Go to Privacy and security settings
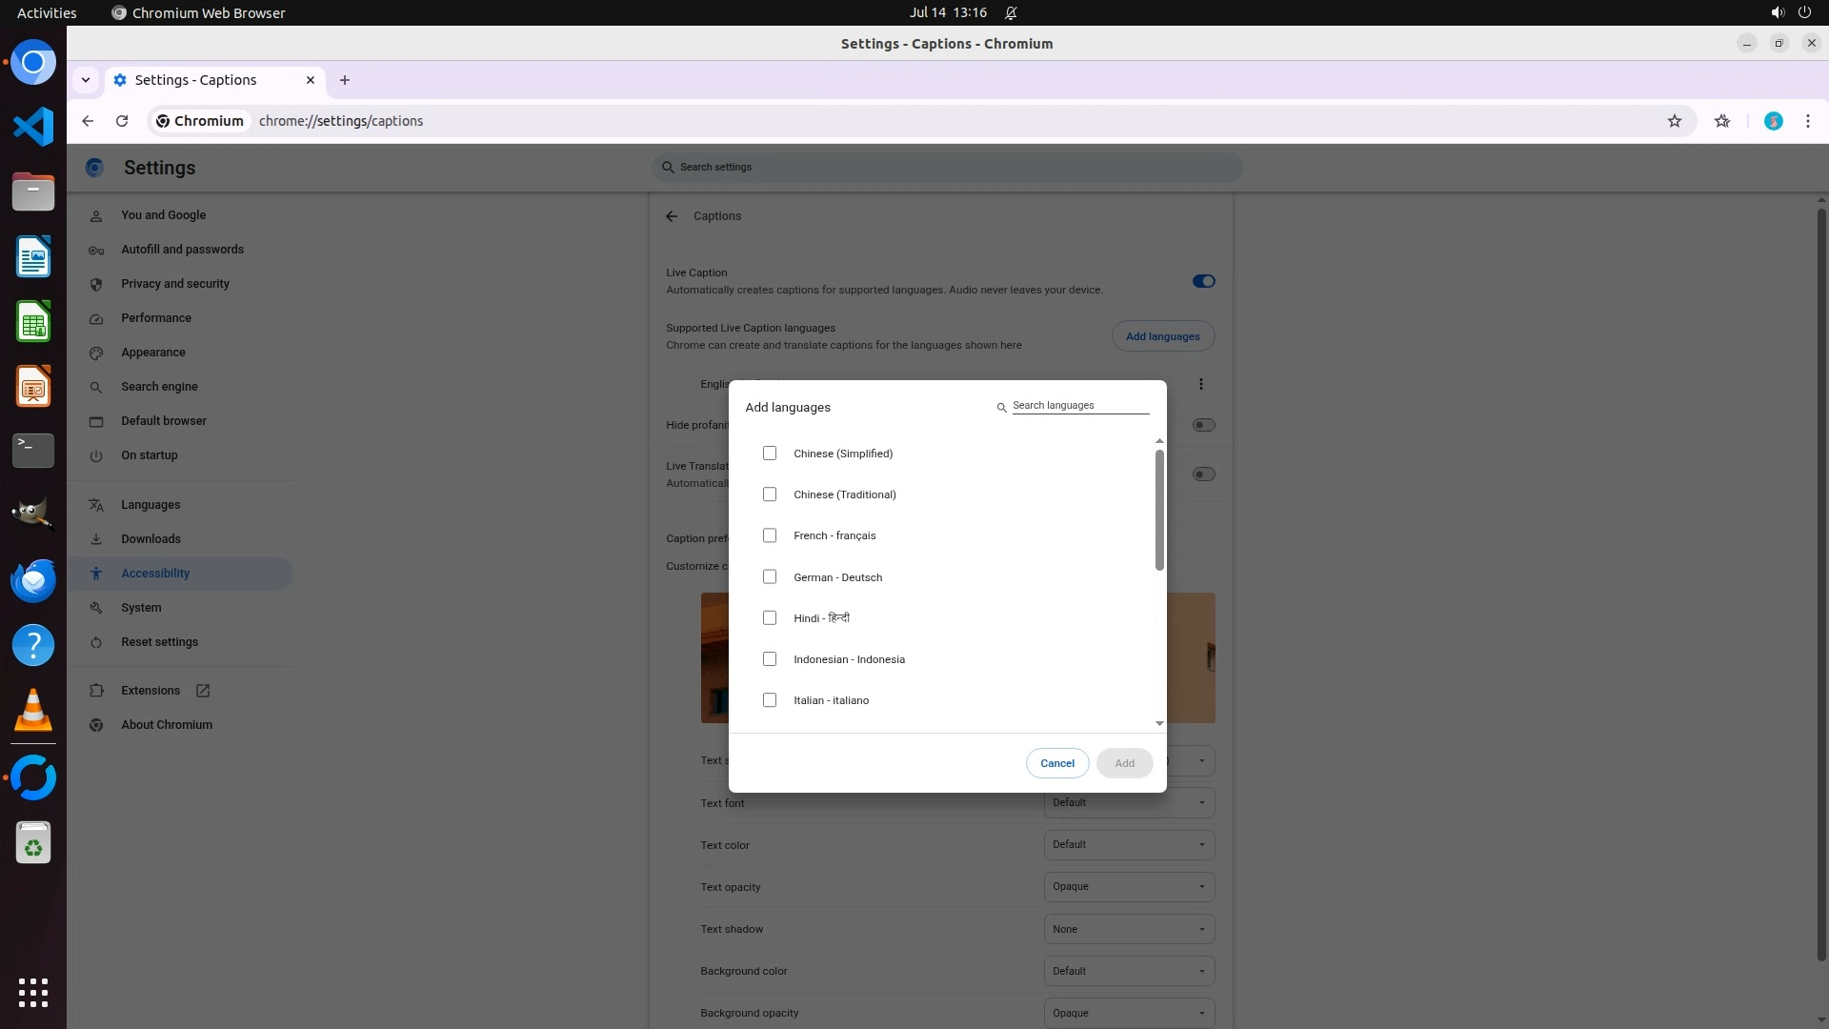The height and width of the screenshot is (1029, 1829). click(175, 284)
